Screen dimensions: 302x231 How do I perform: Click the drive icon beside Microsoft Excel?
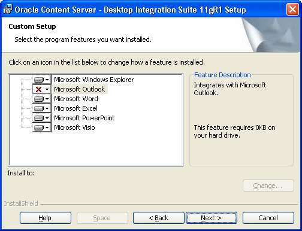[x=39, y=108]
